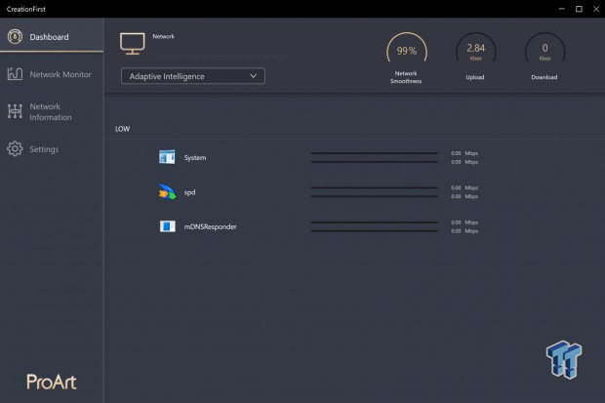Expand the mode chevron arrow

coord(253,76)
